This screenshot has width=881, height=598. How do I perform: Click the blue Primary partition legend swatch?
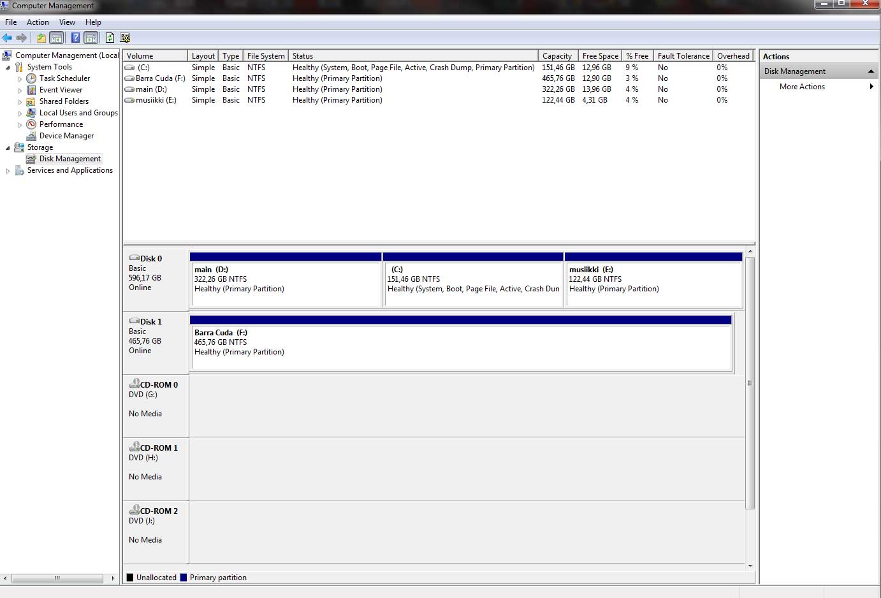click(x=184, y=578)
